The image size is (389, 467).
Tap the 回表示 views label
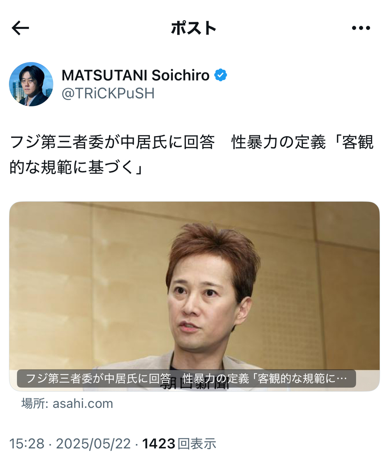pyautogui.click(x=197, y=444)
